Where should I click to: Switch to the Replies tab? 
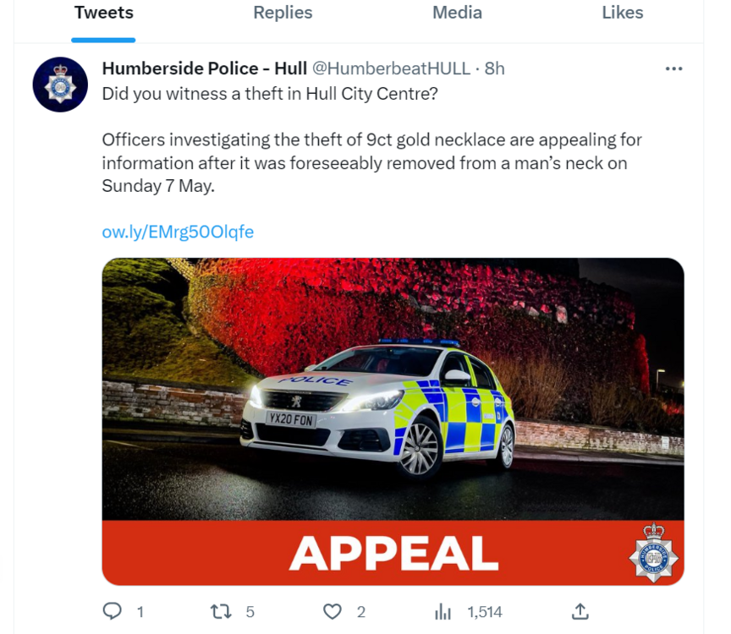tap(283, 13)
